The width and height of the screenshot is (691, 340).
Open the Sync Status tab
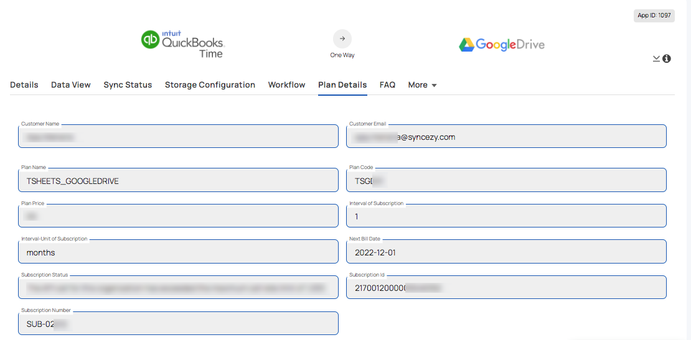click(x=128, y=85)
